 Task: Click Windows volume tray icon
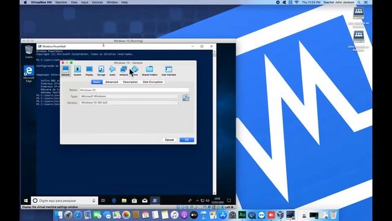[x=208, y=201]
